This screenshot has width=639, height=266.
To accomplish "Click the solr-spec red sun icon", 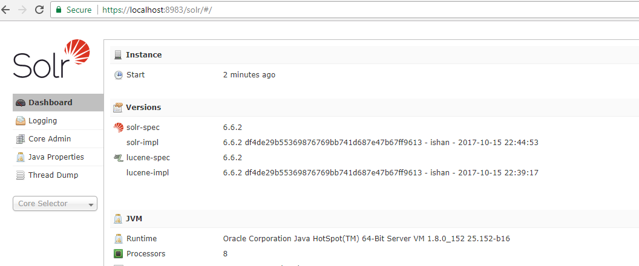I will (x=118, y=128).
